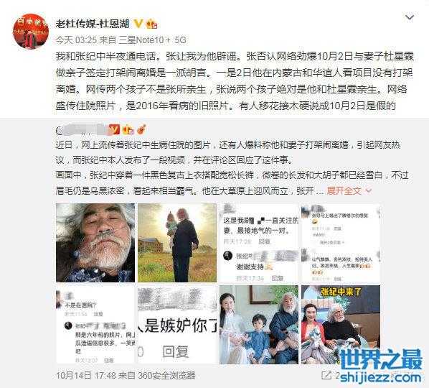Open the 嫉妒你 comment screenshot thumbnail
This screenshot has width=429, height=388.
[x=177, y=325]
